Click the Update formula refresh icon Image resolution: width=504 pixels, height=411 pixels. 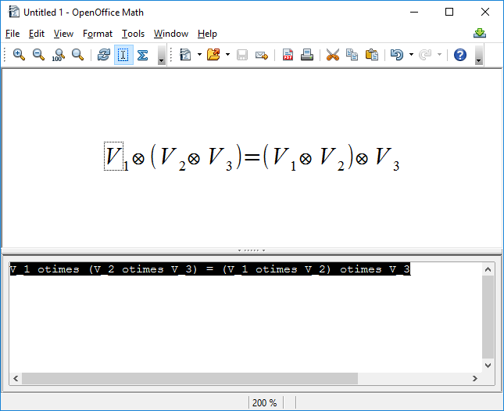click(103, 55)
